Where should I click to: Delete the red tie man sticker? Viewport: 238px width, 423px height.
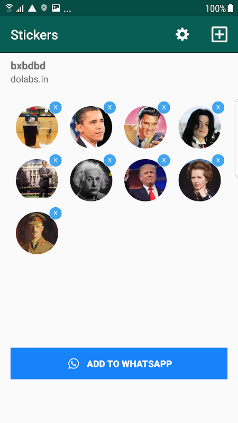tap(164, 160)
